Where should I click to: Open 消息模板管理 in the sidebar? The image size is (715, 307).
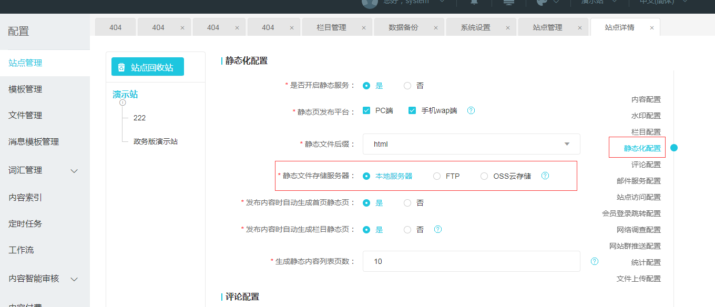(45, 142)
